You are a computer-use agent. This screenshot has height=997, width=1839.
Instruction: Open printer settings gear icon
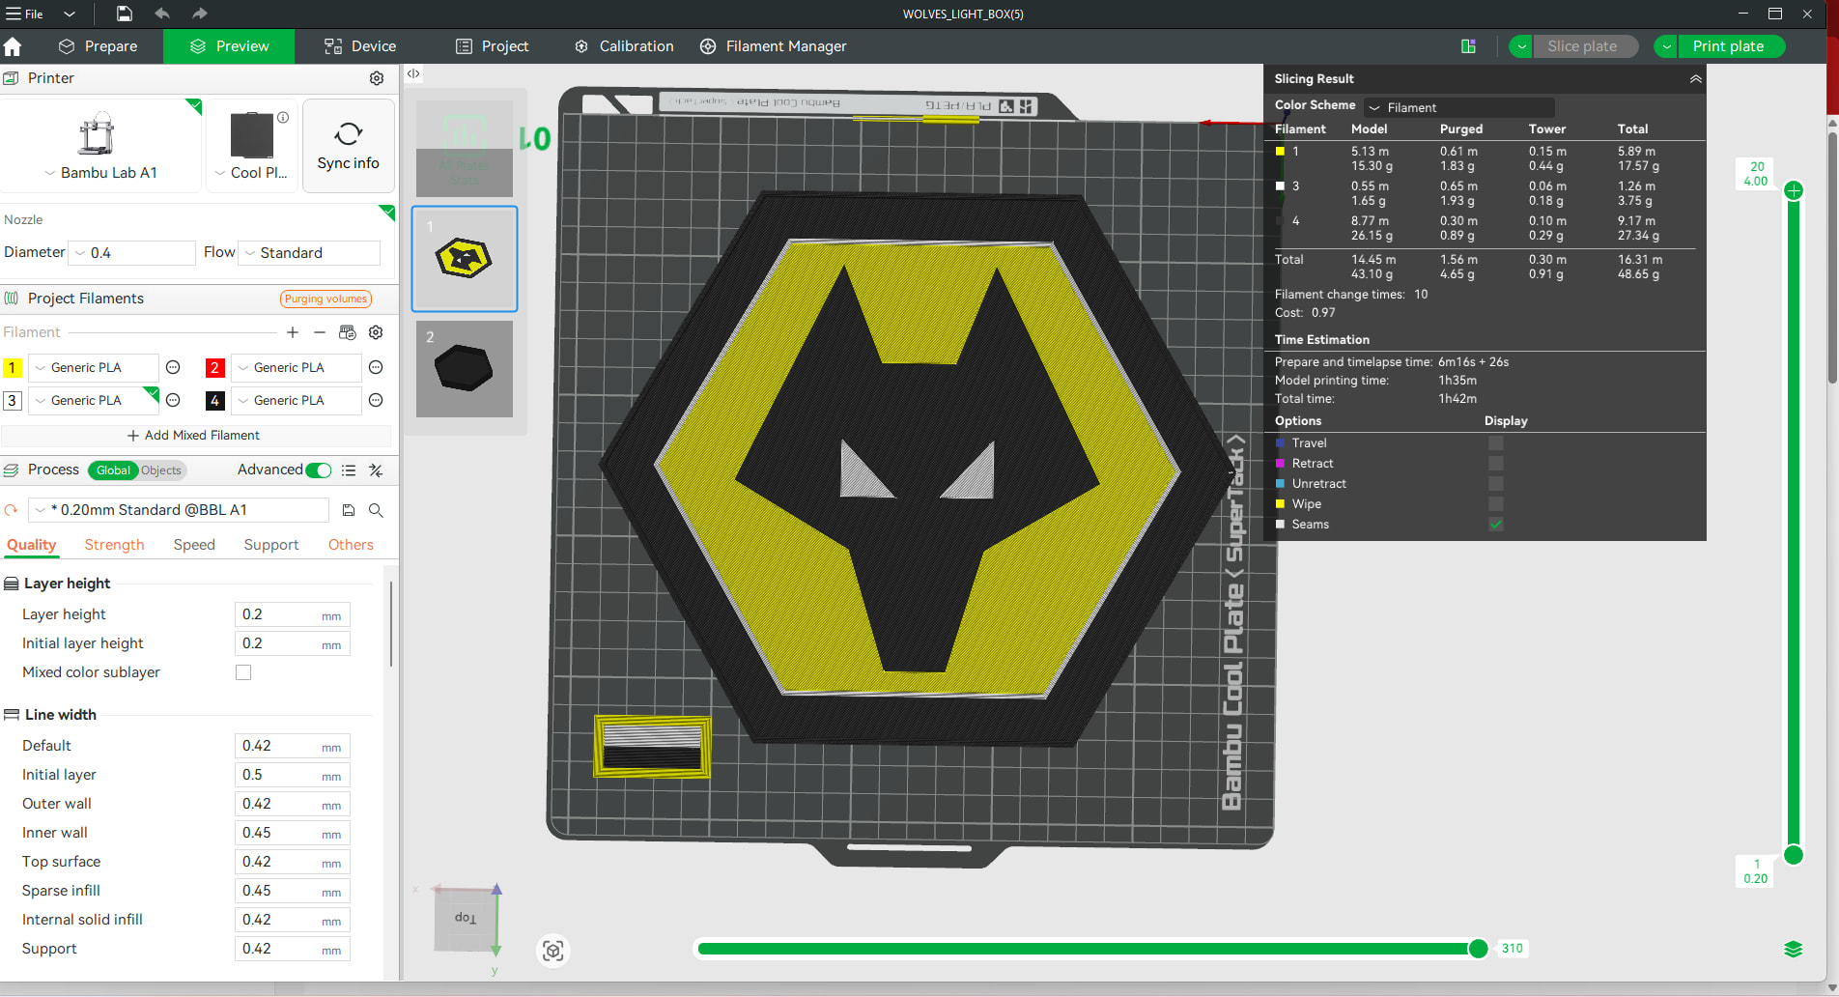pos(377,78)
